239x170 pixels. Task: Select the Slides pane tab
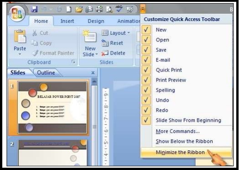pyautogui.click(x=18, y=72)
